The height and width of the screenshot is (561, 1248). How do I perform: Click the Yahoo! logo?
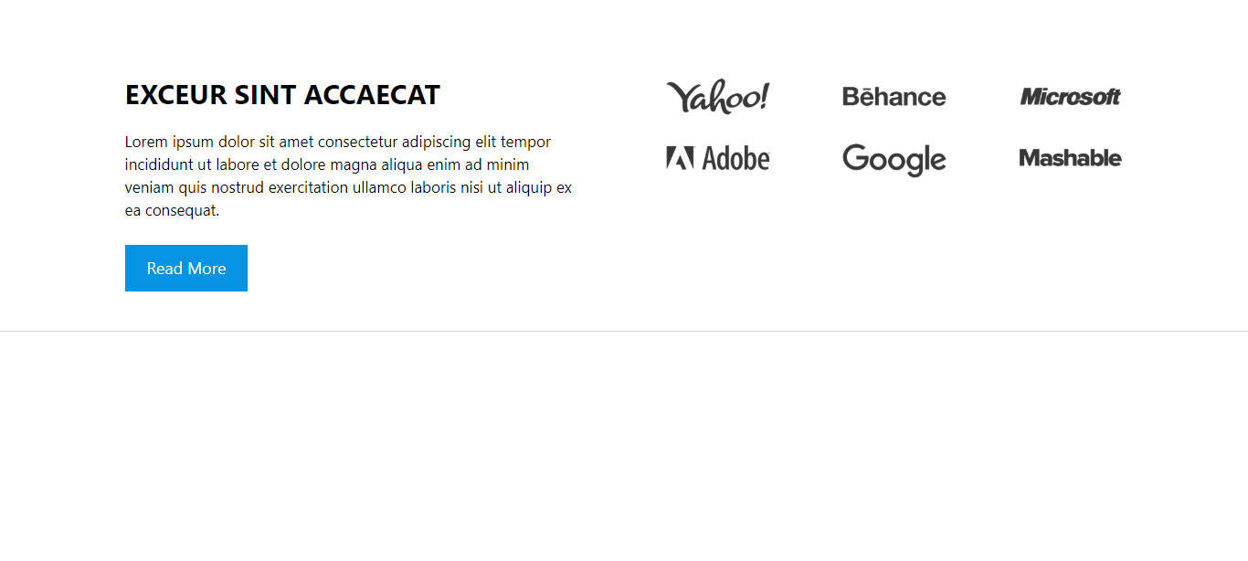tap(717, 96)
